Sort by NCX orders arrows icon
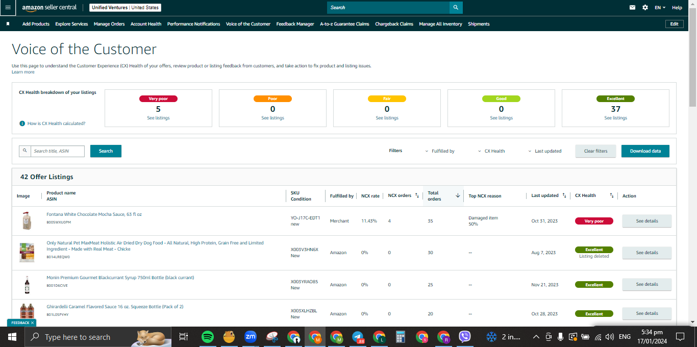 coord(417,195)
